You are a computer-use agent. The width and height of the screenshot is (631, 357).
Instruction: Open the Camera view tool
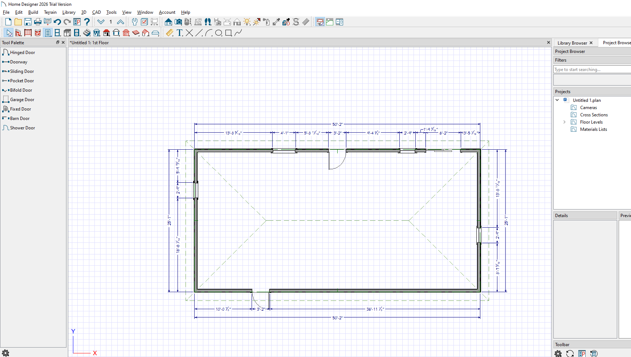tap(178, 22)
